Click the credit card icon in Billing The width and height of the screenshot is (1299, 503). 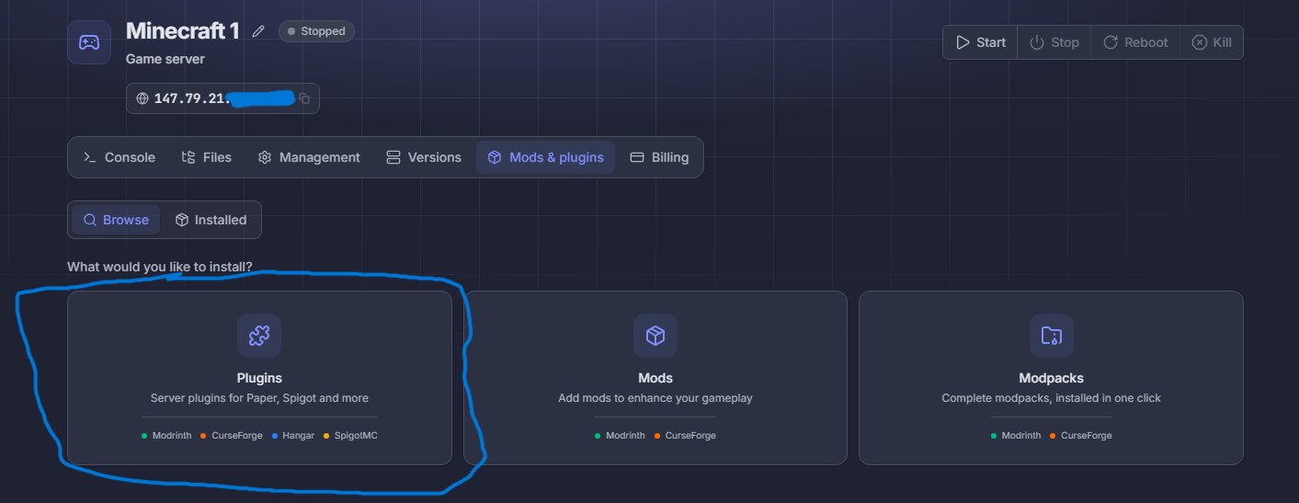pos(636,157)
